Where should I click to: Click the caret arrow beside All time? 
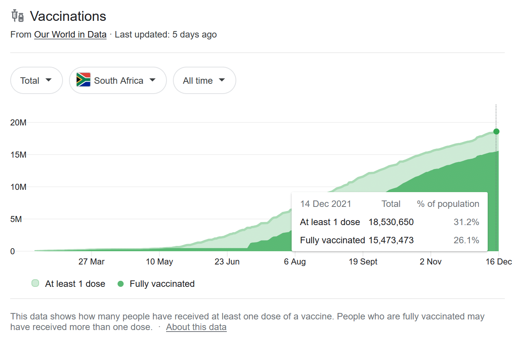pyautogui.click(x=222, y=80)
